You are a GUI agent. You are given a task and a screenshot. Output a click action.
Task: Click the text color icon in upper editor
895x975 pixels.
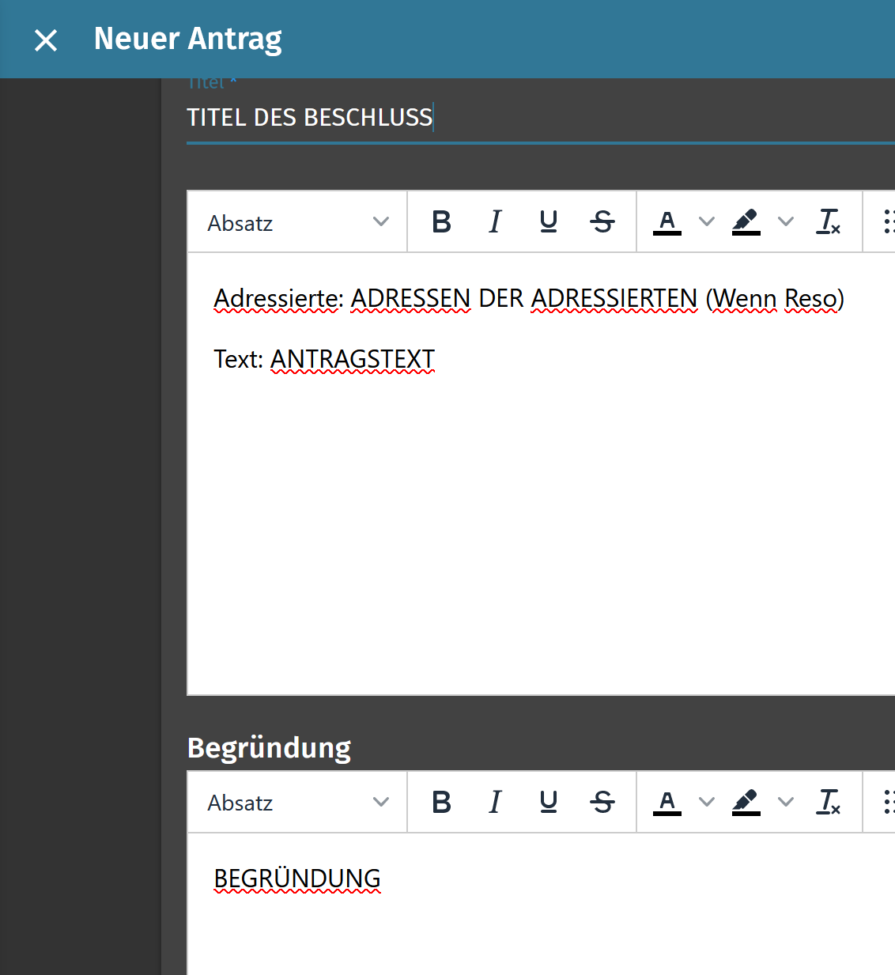pyautogui.click(x=667, y=222)
